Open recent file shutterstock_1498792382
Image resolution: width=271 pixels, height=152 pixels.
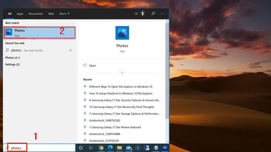105,120
